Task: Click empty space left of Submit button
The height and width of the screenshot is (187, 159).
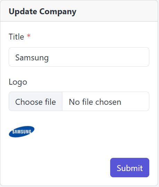Action: pos(60,168)
